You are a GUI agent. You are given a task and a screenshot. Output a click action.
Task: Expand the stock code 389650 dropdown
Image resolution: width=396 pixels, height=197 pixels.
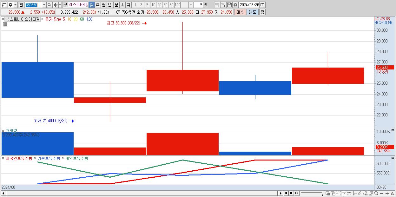click(44, 5)
